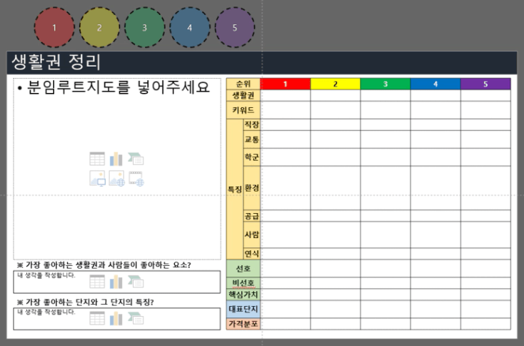Viewport: 524px width, 346px height.
Task: Insert SmartArt in the second 내 생각 text box
Action: [136, 318]
